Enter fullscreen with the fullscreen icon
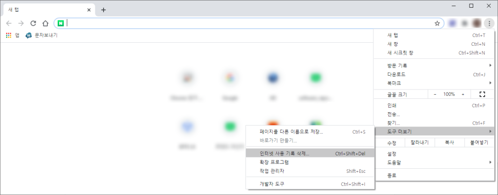The width and height of the screenshot is (498, 195). pos(483,94)
